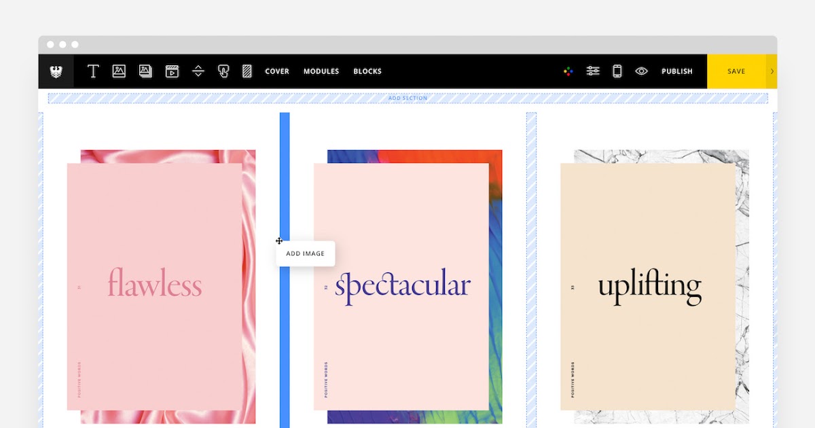Click the yellow Save button

[736, 71]
